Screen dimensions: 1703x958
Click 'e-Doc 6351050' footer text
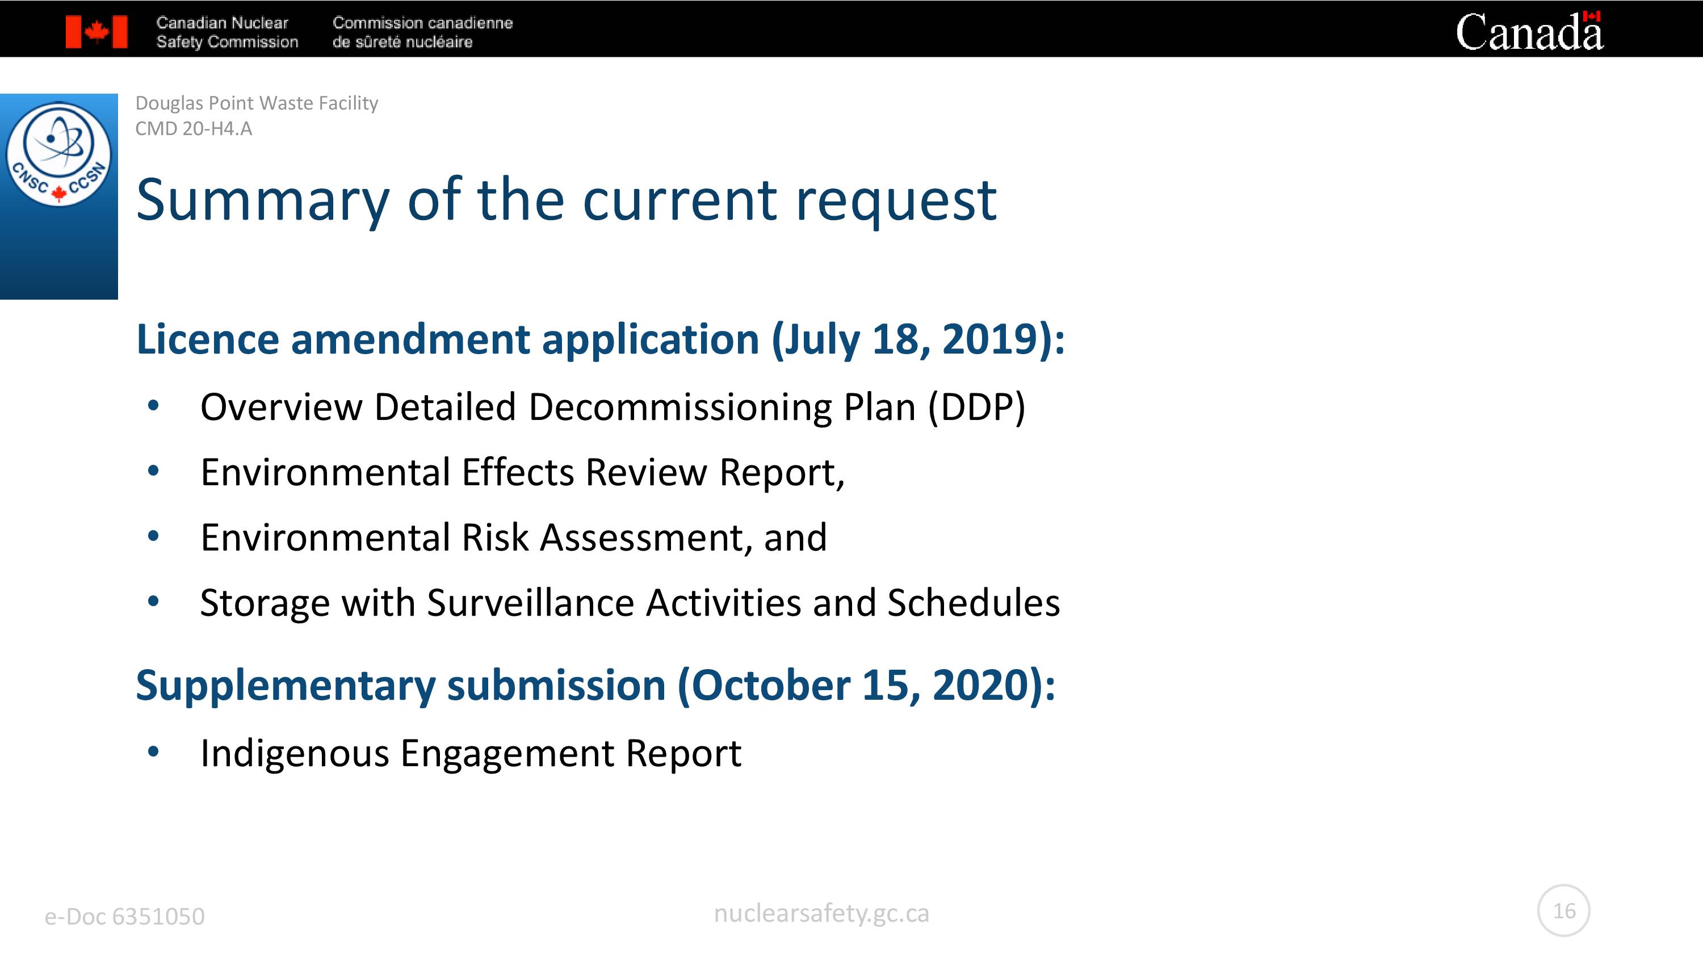[124, 917]
